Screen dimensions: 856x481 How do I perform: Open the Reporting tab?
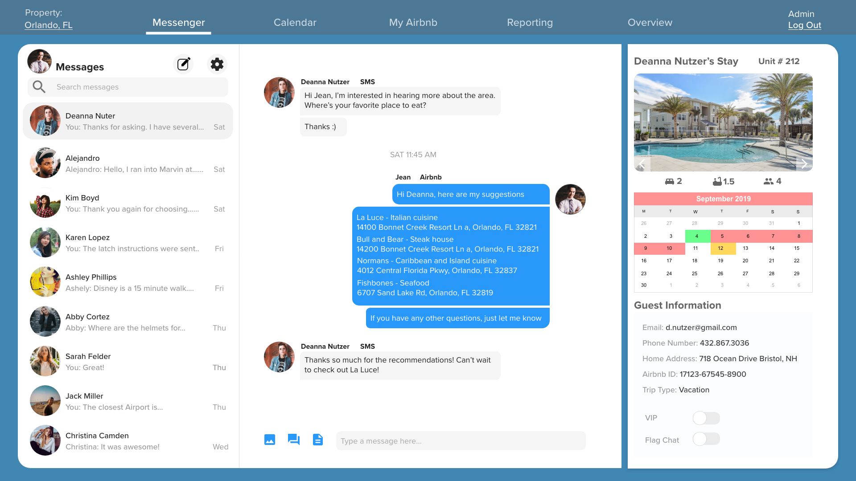click(x=530, y=22)
